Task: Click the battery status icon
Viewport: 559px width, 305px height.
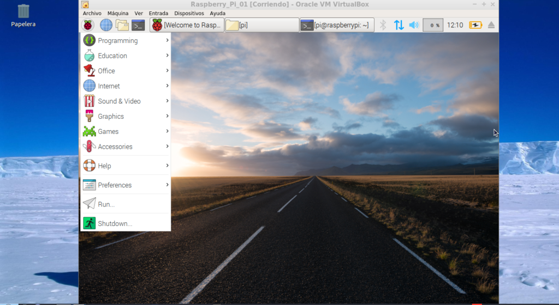Action: click(475, 25)
